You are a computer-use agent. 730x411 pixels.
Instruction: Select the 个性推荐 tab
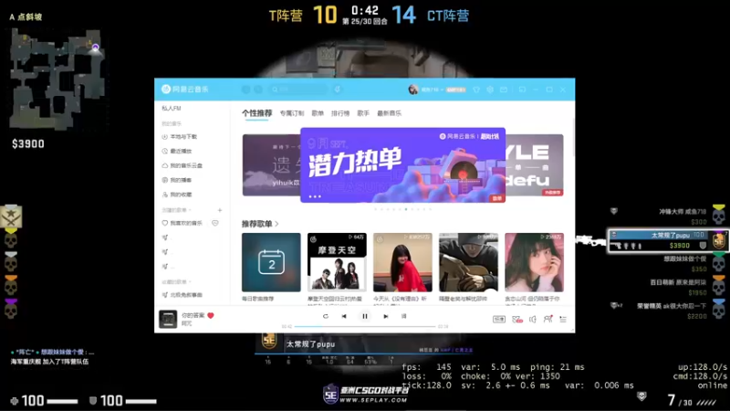[x=257, y=113]
